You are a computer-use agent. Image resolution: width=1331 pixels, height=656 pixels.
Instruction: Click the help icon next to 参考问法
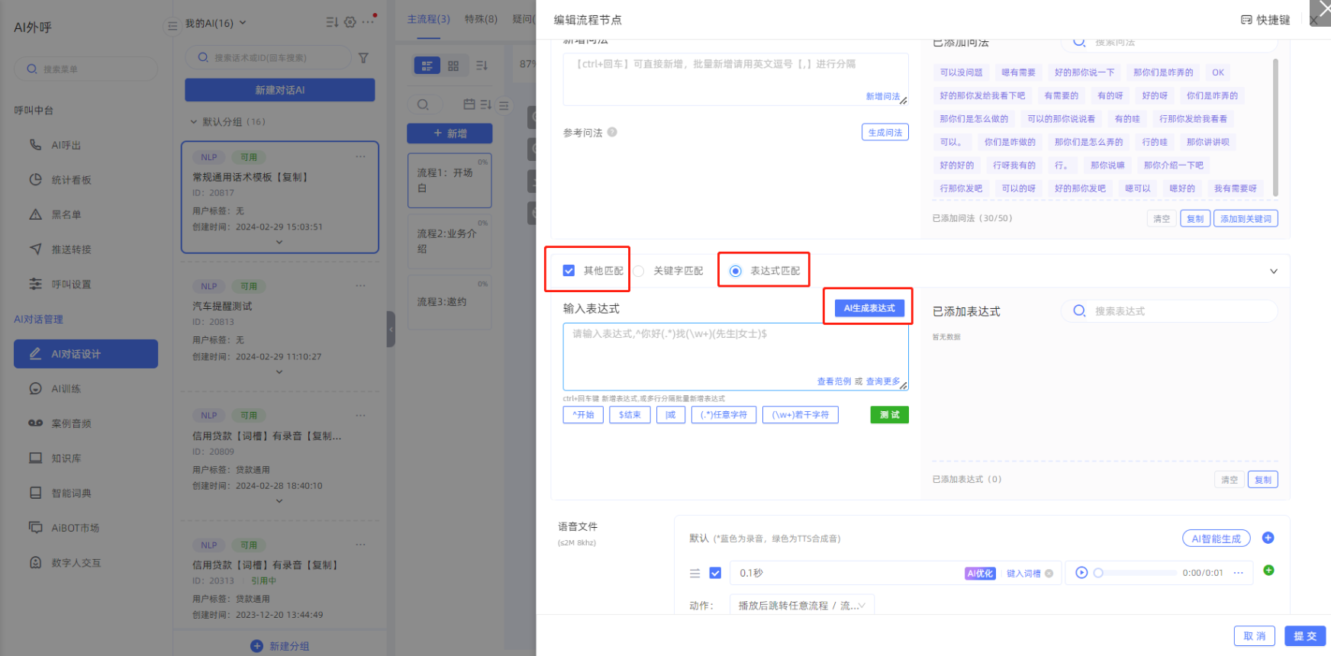click(612, 132)
